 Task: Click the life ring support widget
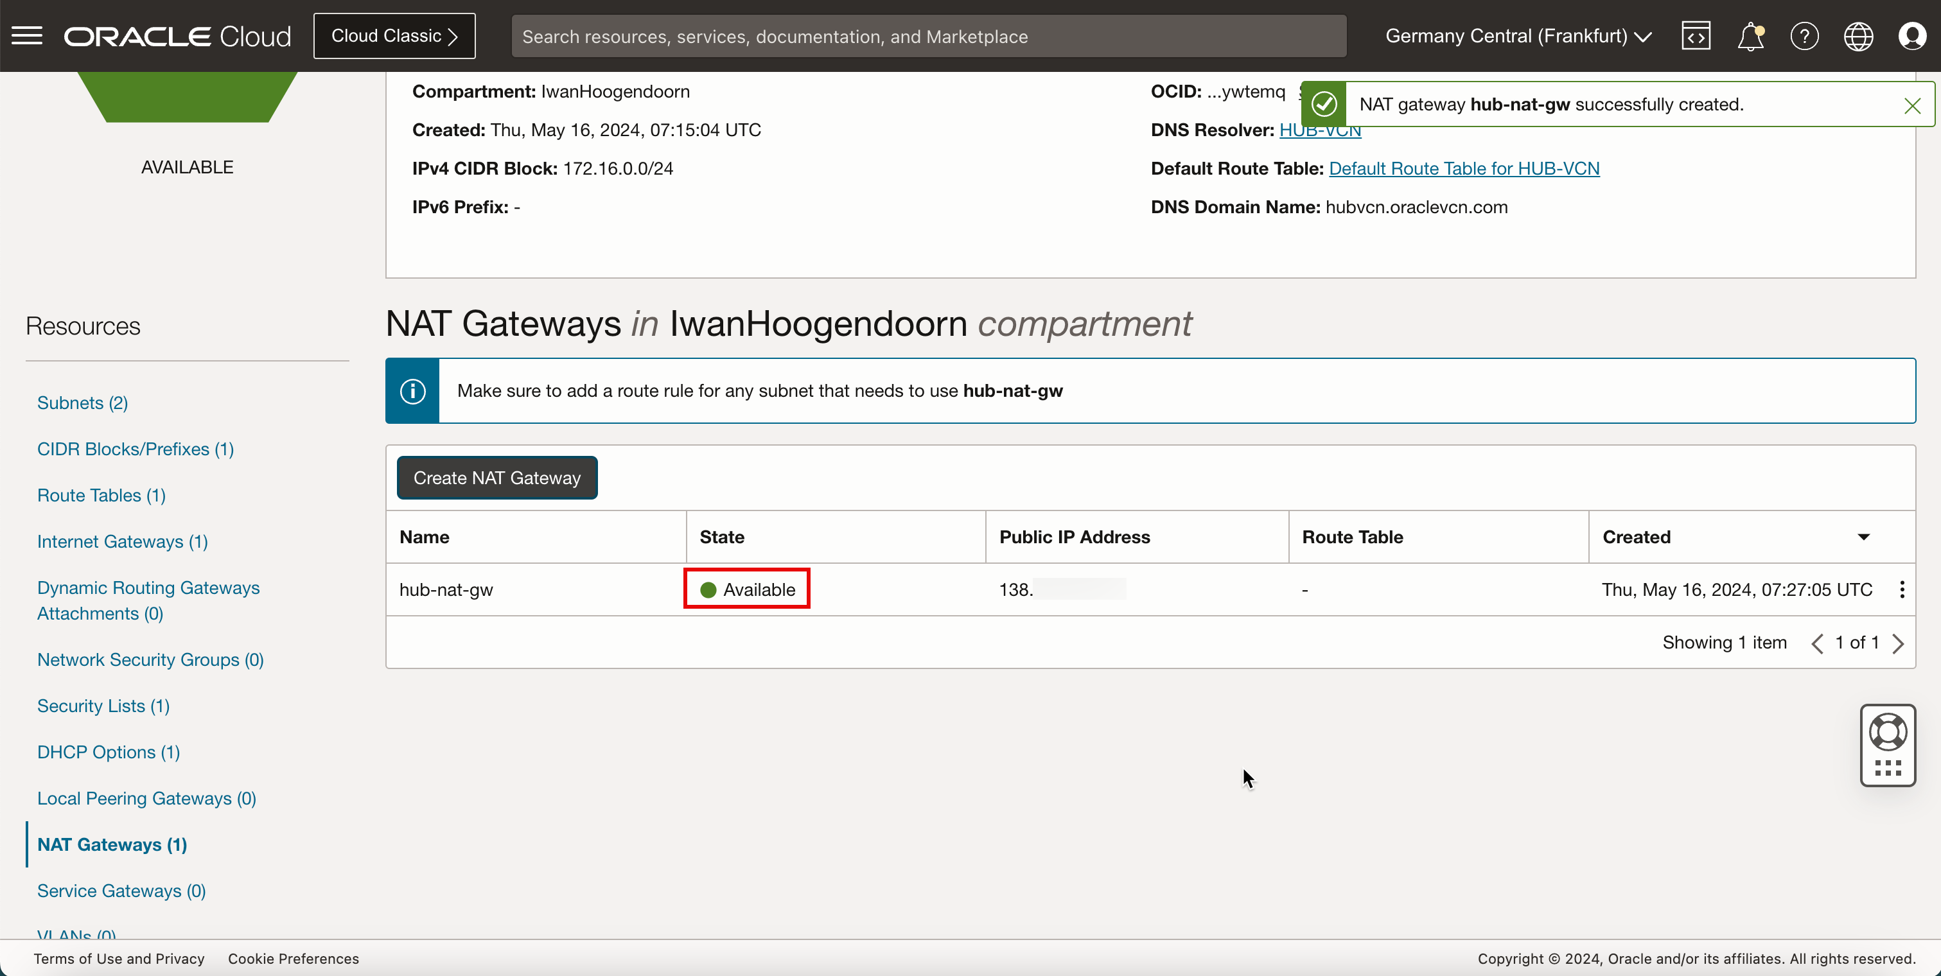tap(1888, 732)
